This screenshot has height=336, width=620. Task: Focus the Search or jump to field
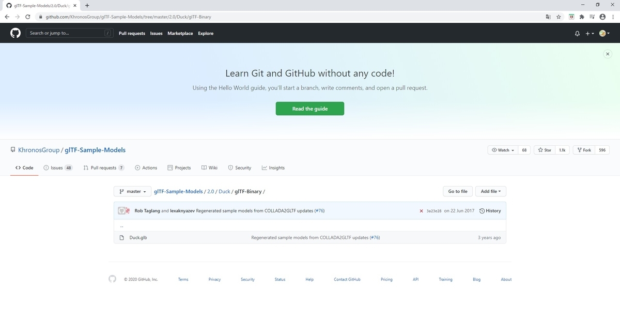coord(70,33)
